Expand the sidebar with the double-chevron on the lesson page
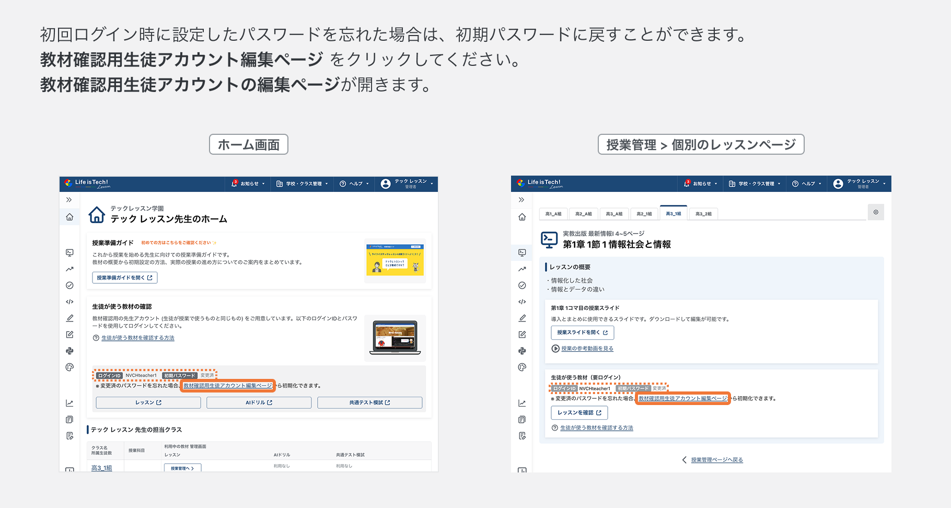This screenshot has width=951, height=508. tap(521, 200)
